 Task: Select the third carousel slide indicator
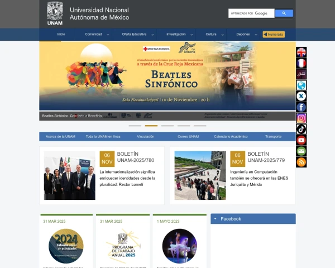[167, 126]
